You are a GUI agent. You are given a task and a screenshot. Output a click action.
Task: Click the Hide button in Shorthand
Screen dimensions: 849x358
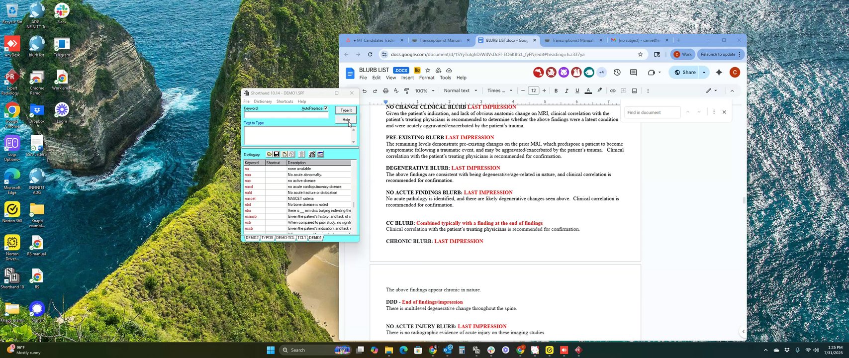346,120
